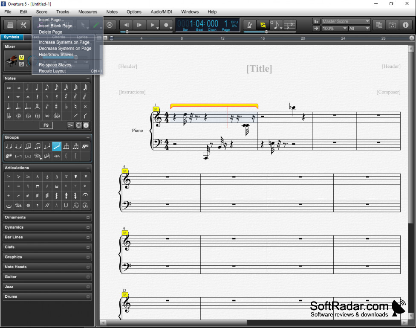Click the pages copy icon in toolbar
Screen dimensions: 416x328
[x=379, y=25]
